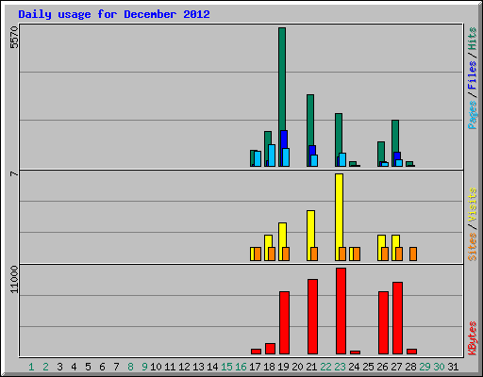Click the "11000" y-axis label of bottom chart
Image resolution: width=483 pixels, height=377 pixels.
click(x=14, y=280)
